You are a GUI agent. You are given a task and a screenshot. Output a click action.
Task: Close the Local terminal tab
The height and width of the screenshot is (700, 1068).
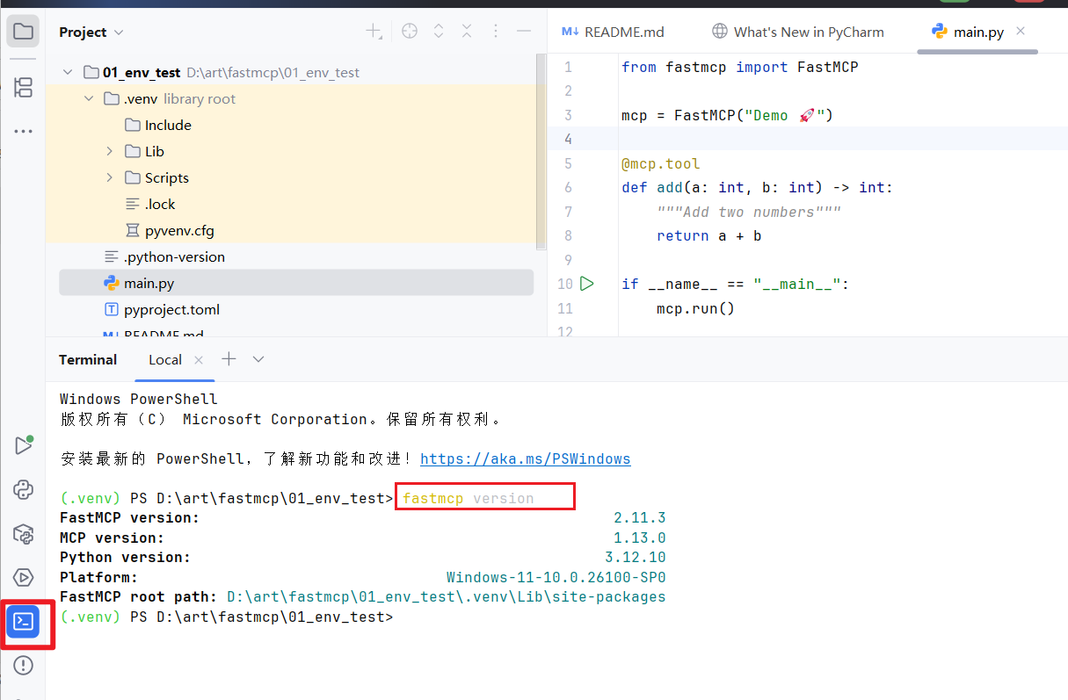(199, 360)
